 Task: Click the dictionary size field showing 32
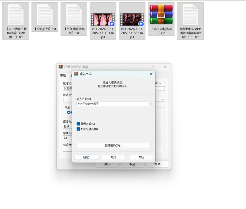68,138
